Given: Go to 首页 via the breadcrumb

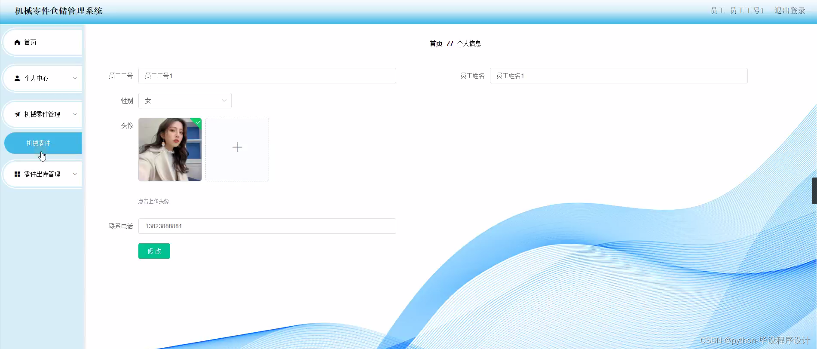Looking at the screenshot, I should point(436,43).
